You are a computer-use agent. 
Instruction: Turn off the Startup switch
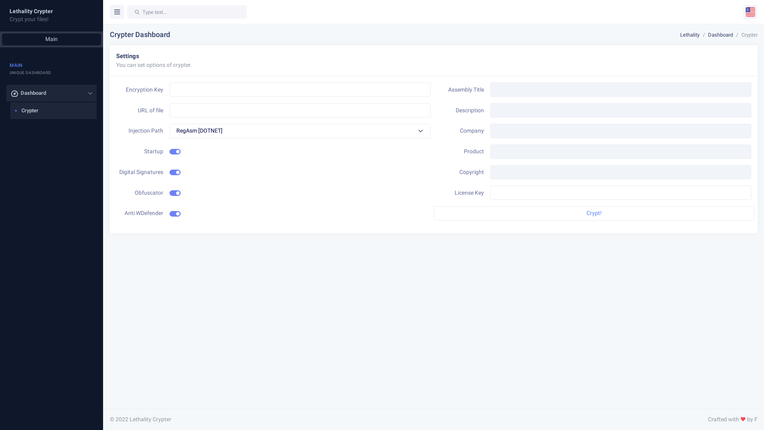(x=175, y=152)
